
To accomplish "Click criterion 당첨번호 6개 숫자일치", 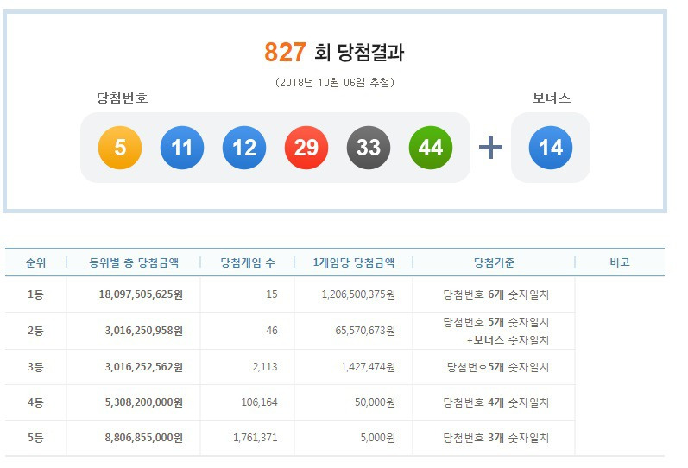I will (x=495, y=294).
